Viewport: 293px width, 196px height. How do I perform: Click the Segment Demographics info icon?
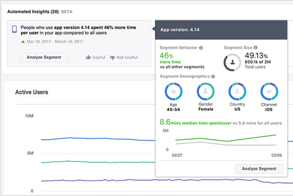point(213,76)
